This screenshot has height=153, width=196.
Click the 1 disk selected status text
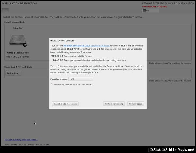coord(26,145)
